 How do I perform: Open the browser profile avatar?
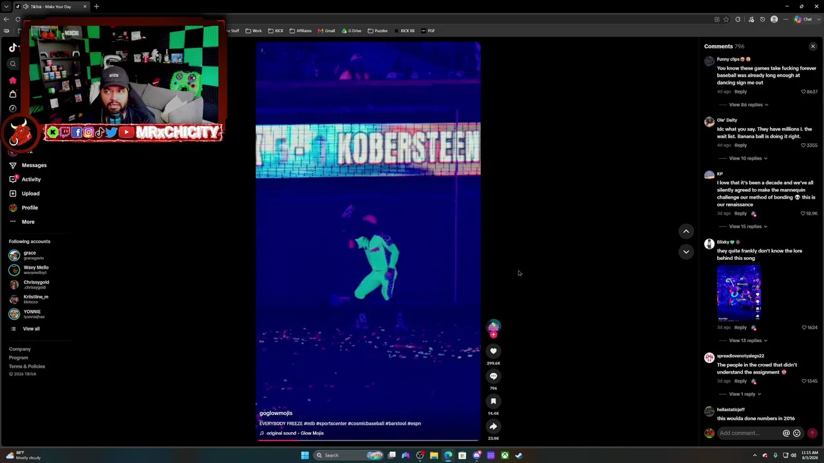(x=774, y=19)
